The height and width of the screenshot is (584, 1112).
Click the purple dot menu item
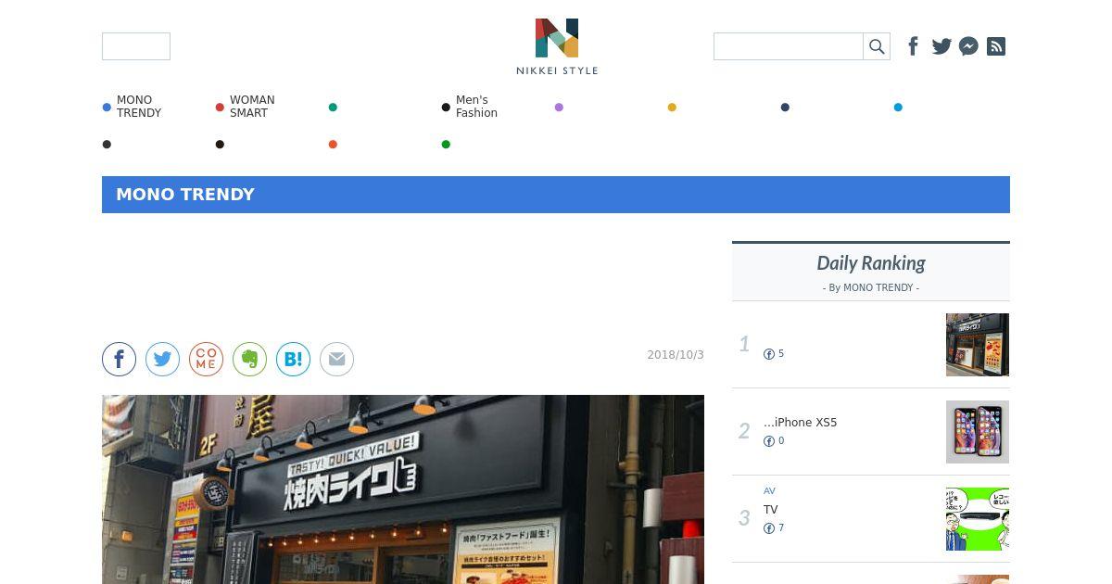tap(559, 108)
